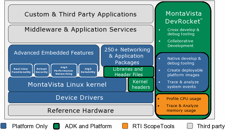
Task: Select the 'RTI ScopeTools' legend label
Action: 153,126
